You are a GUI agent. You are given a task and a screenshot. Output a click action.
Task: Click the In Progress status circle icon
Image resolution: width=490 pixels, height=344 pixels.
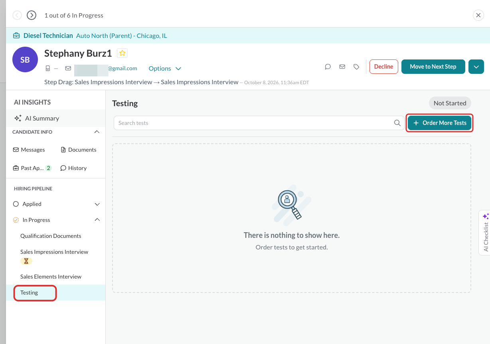(x=16, y=220)
